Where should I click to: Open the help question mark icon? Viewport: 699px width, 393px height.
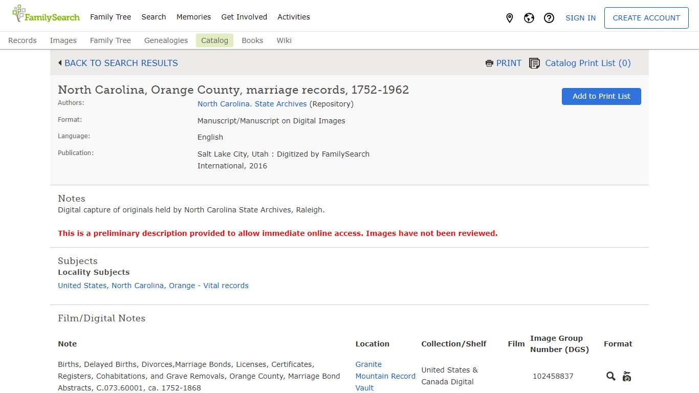pyautogui.click(x=549, y=18)
